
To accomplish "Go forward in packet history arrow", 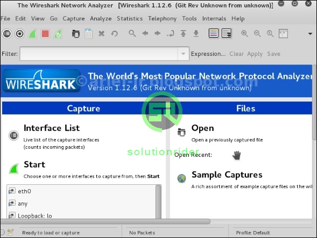I will 158,33.
